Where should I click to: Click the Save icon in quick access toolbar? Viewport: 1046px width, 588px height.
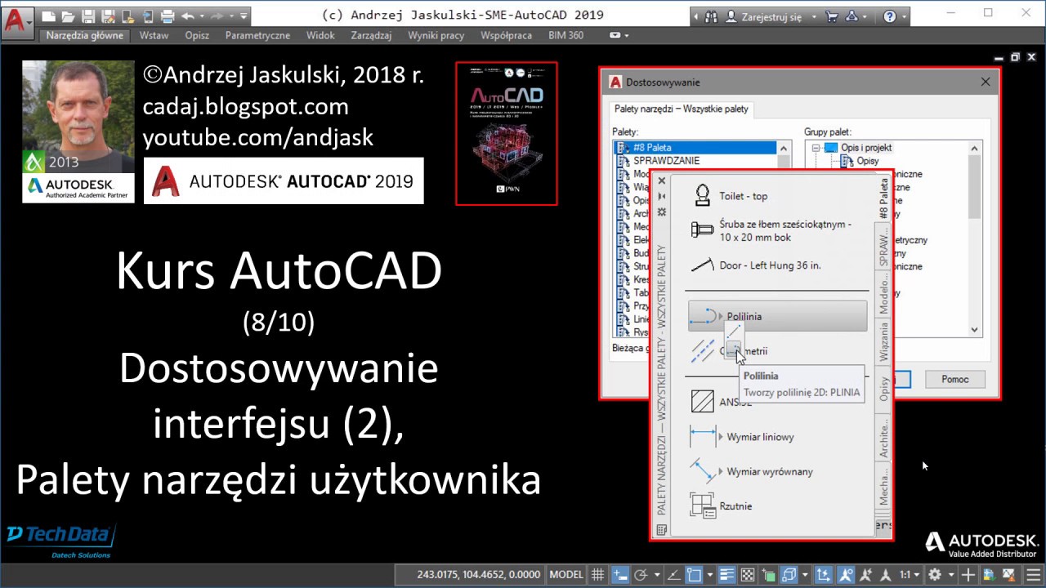click(x=88, y=16)
